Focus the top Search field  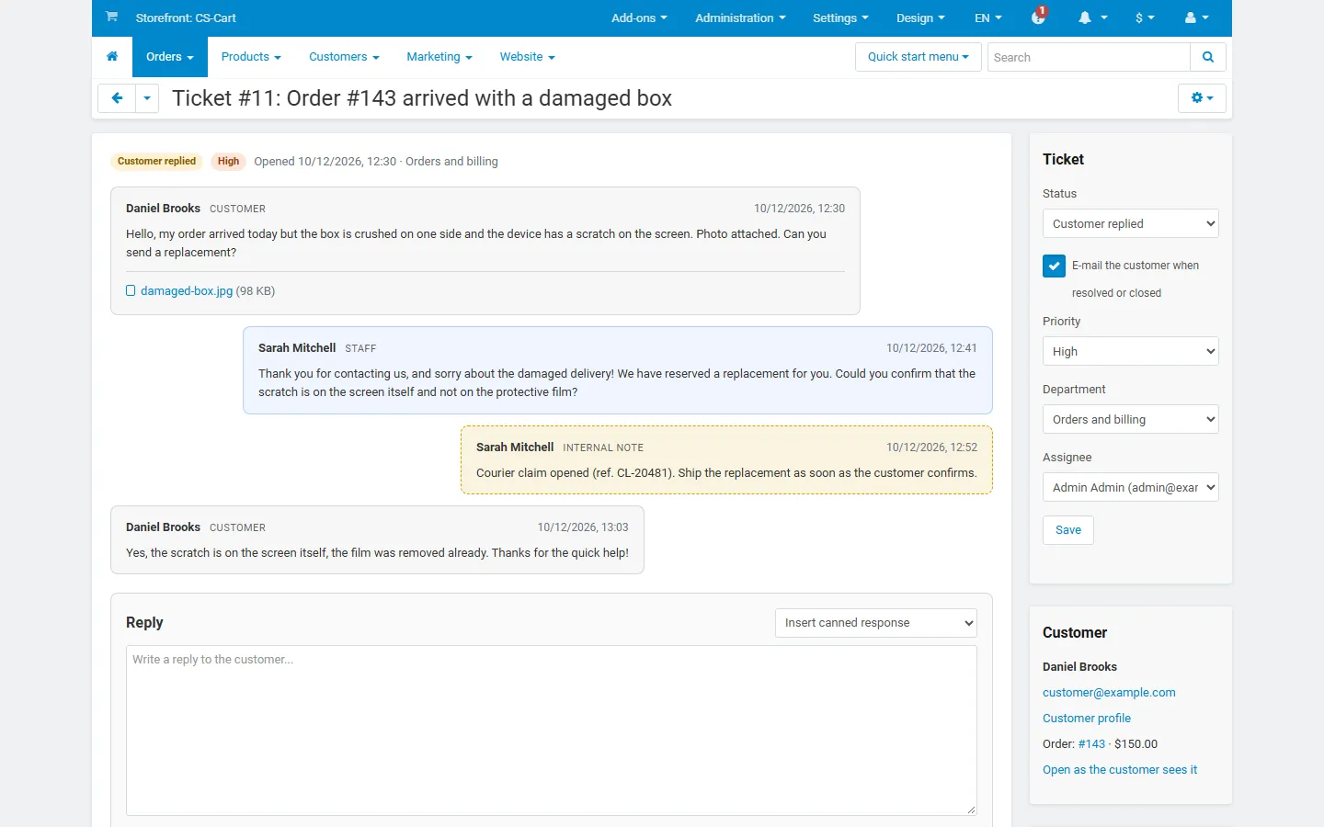point(1089,57)
